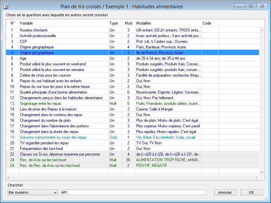Select 'Changement du nombre de plats'
Viewport: 271px width, 203px height.
point(133,120)
